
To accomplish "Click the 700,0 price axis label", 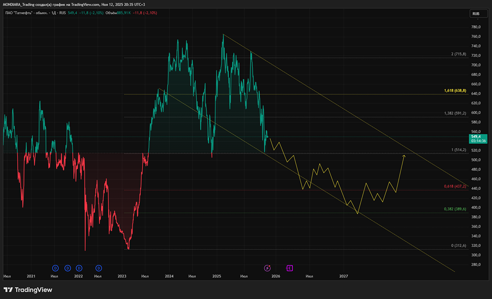I will pyautogui.click(x=476, y=65).
